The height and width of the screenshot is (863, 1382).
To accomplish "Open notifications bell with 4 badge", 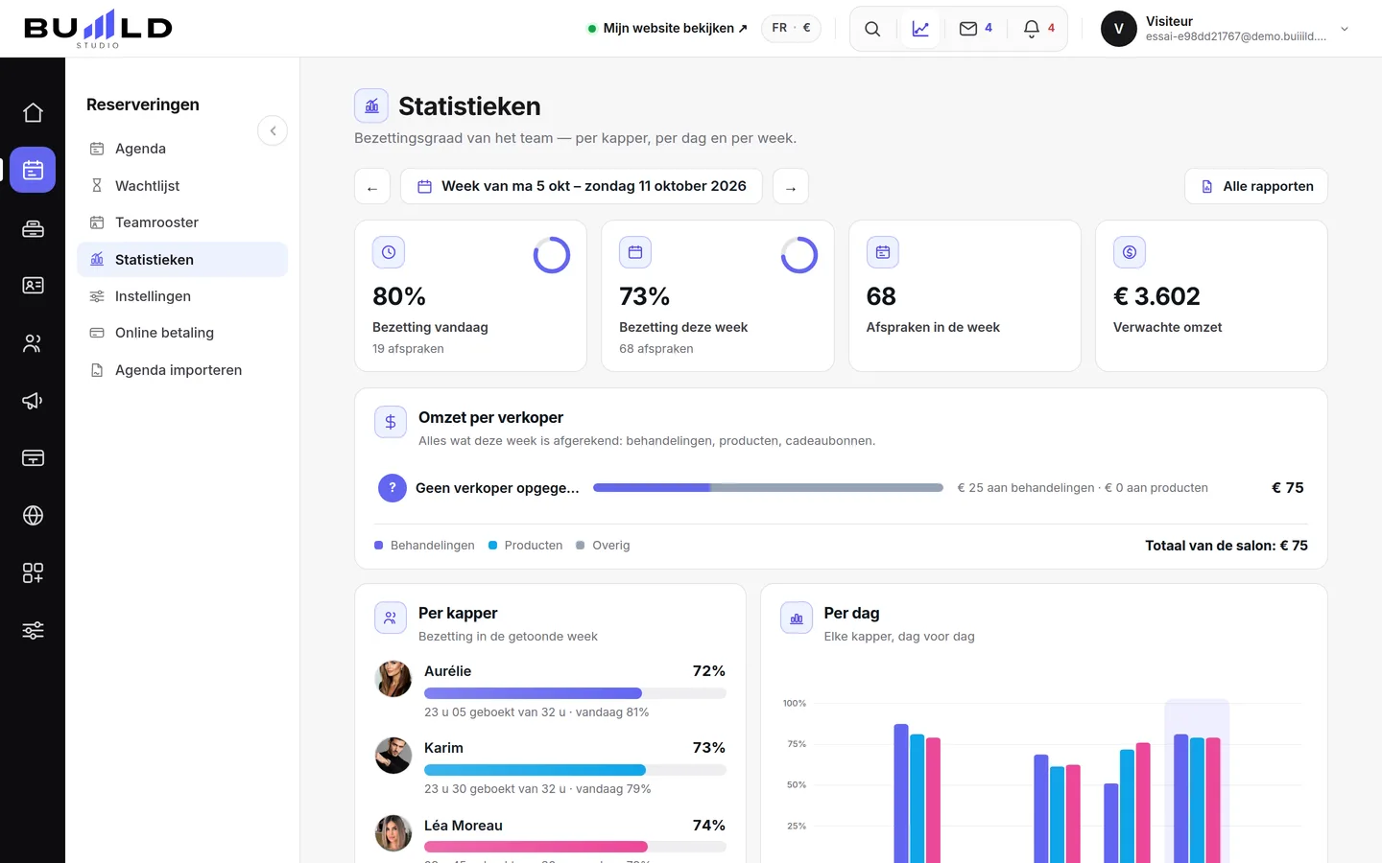I will (1038, 29).
